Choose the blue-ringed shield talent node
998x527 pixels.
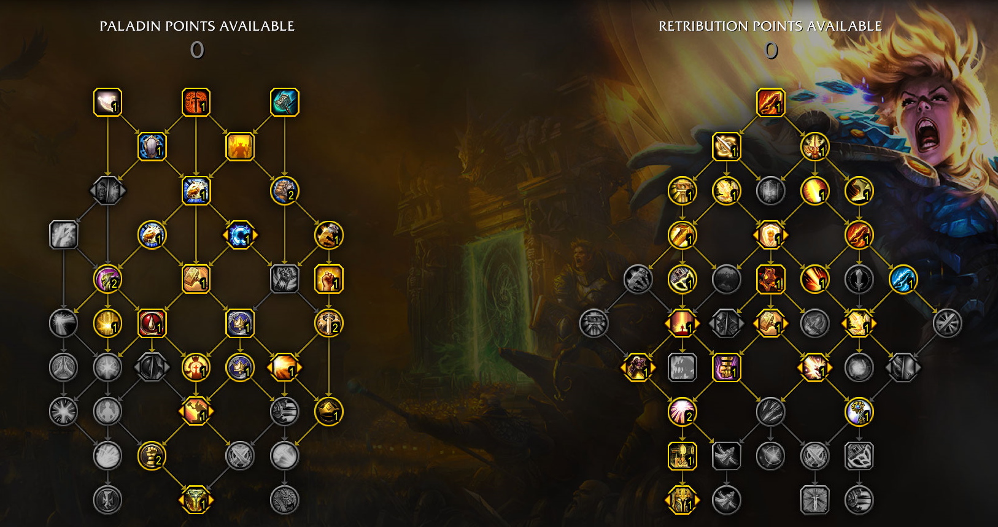click(x=152, y=147)
